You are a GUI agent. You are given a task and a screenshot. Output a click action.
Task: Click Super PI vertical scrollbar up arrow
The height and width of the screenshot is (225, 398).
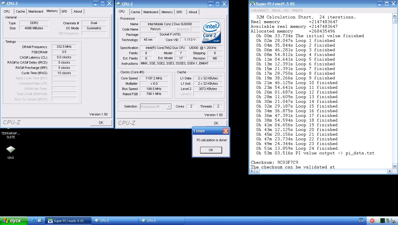(395, 17)
